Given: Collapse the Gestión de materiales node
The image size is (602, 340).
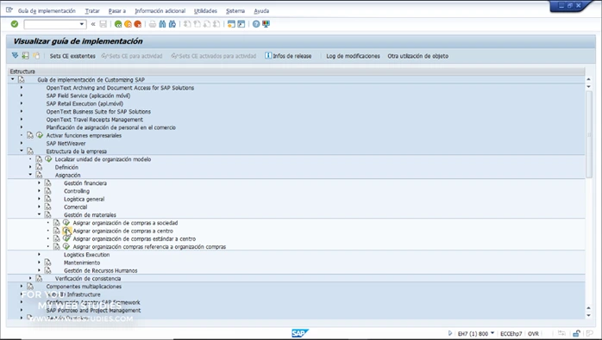Looking at the screenshot, I should tap(39, 214).
